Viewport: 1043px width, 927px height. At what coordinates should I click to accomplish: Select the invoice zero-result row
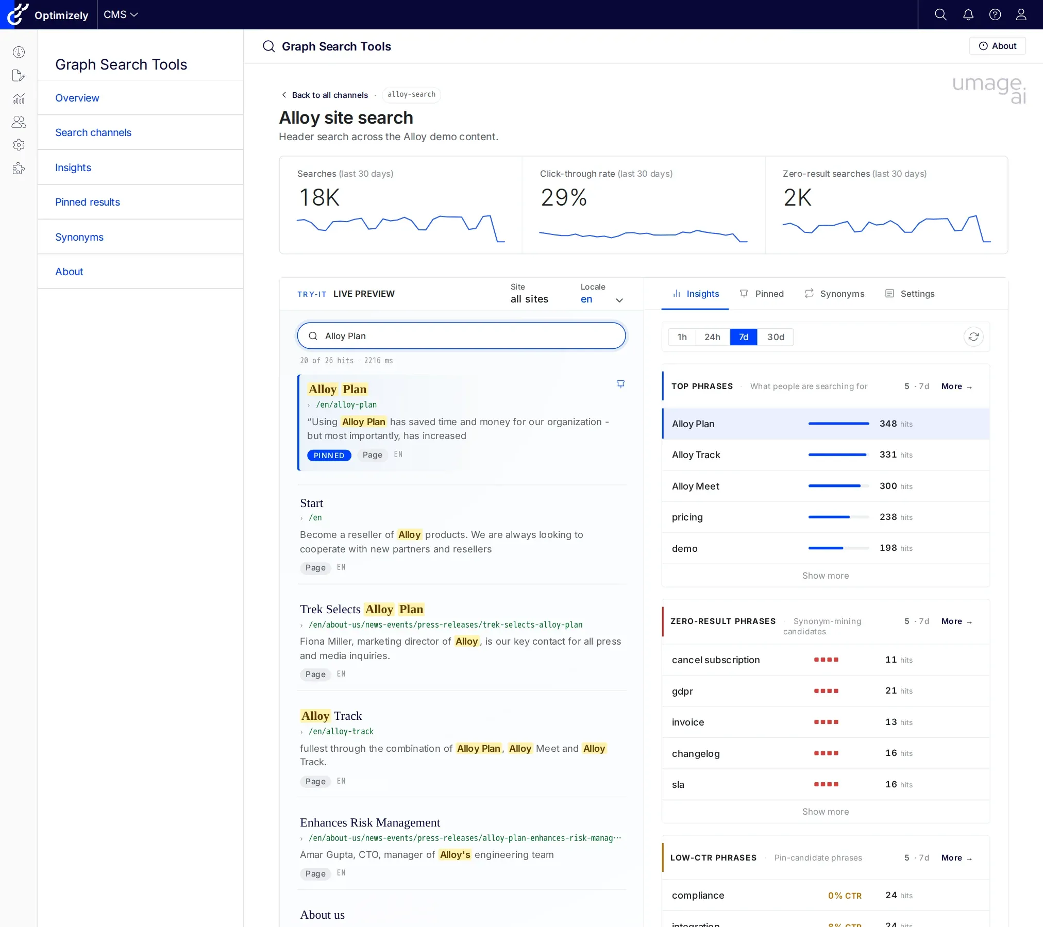coord(826,722)
